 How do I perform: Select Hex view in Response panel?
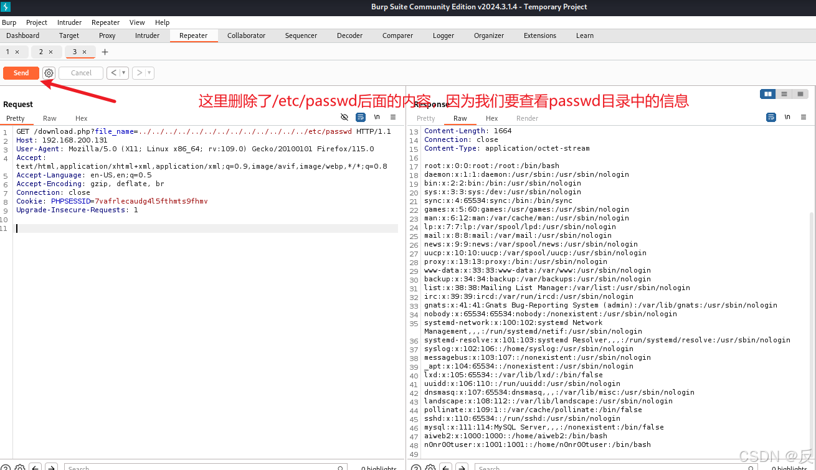[492, 118]
